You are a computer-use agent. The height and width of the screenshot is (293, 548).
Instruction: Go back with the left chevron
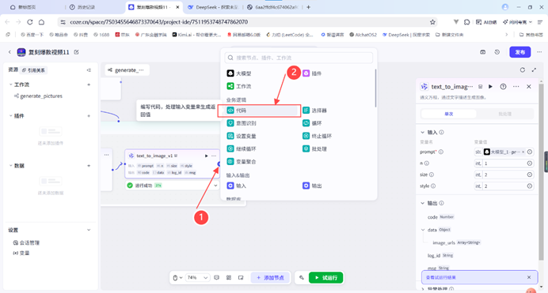10,52
